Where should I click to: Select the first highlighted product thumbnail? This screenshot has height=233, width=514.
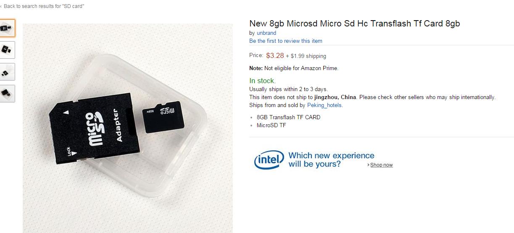[7, 28]
